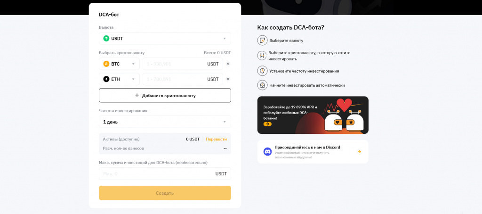Click the 'Выберите валюту' step icon
This screenshot has height=214, width=482.
click(x=262, y=41)
